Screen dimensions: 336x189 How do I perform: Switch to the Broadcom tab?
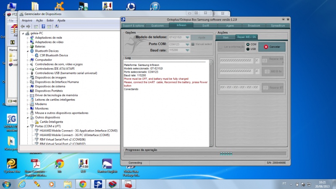(x=254, y=26)
